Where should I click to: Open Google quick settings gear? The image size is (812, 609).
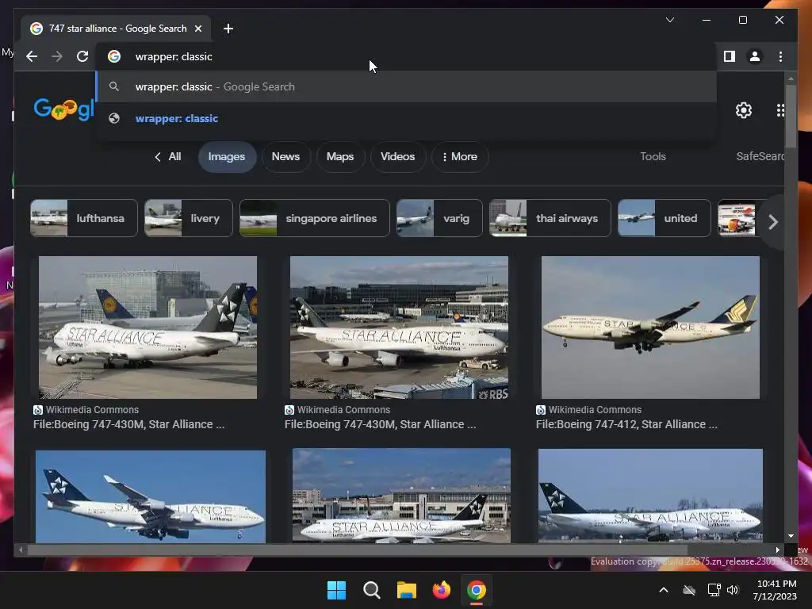tap(744, 109)
